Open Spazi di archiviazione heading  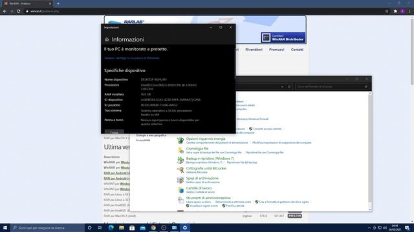pos(202,179)
